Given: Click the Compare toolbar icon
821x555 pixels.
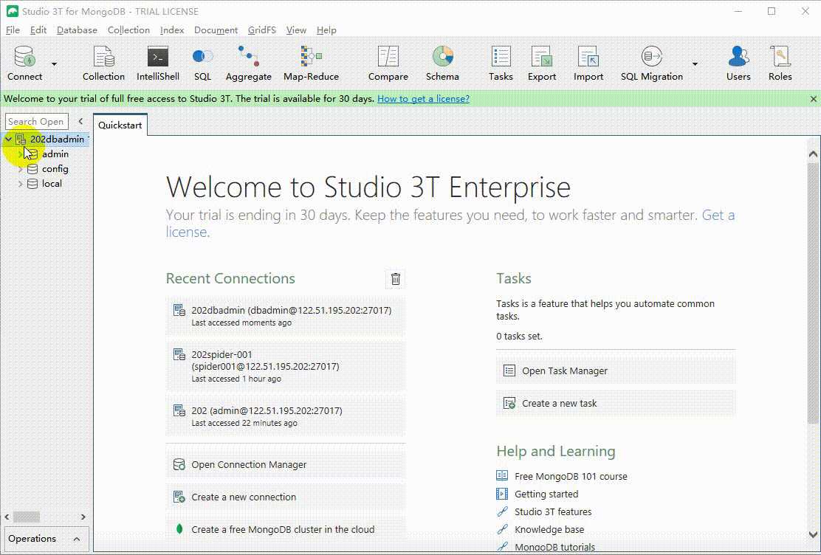Looking at the screenshot, I should [x=388, y=63].
